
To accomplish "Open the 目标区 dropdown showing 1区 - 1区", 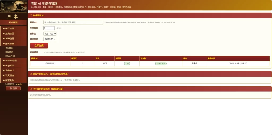I will tap(50, 34).
